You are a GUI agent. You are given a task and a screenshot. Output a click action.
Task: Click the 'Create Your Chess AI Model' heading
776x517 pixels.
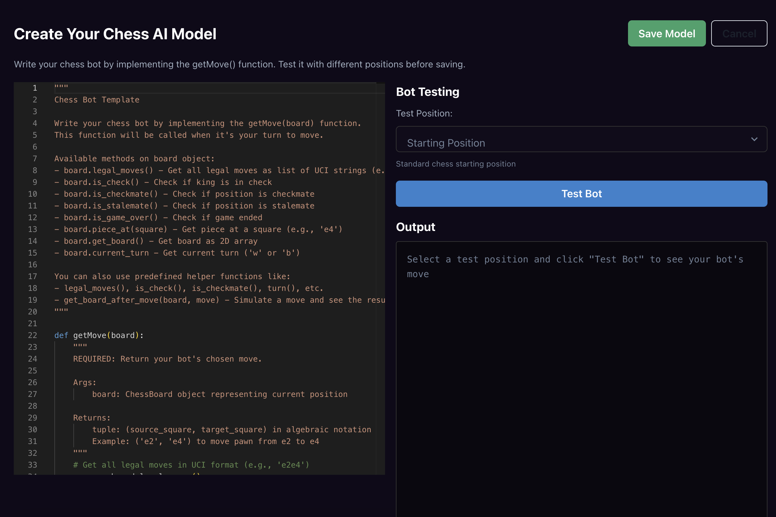pyautogui.click(x=115, y=34)
